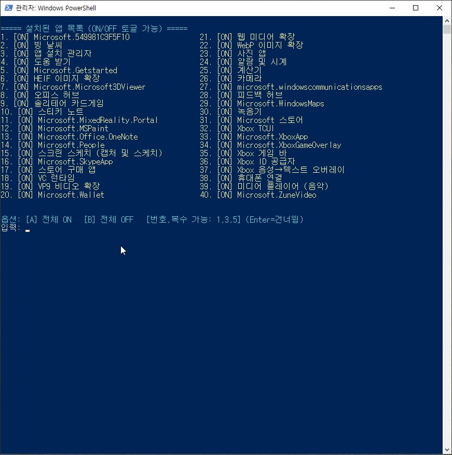Click the '(Enter=건너뜀)' hint text
This screenshot has height=455, width=452.
tap(275, 219)
